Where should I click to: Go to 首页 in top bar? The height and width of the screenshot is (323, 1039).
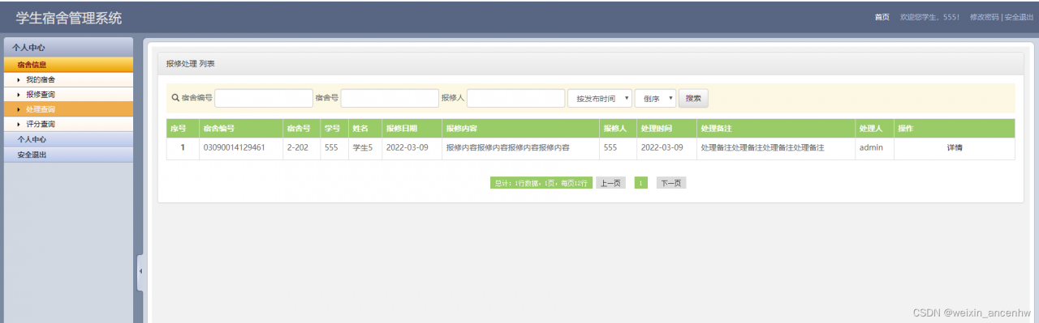pyautogui.click(x=882, y=17)
